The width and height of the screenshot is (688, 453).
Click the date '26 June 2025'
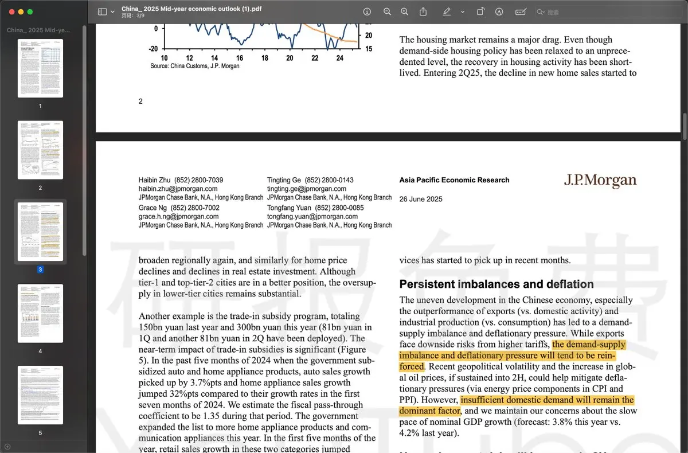(421, 200)
